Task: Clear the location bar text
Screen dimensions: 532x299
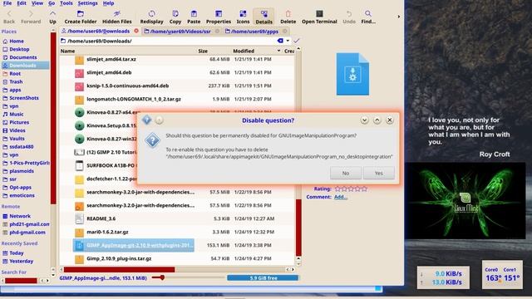Action: [280, 41]
